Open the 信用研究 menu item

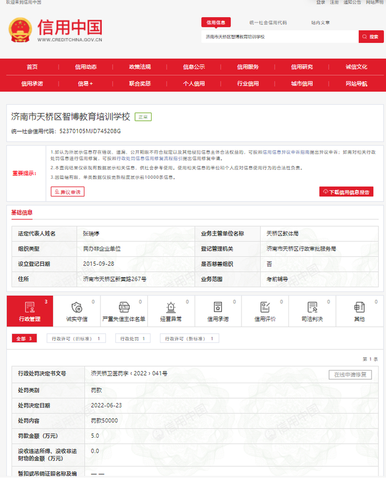pyautogui.click(x=302, y=67)
